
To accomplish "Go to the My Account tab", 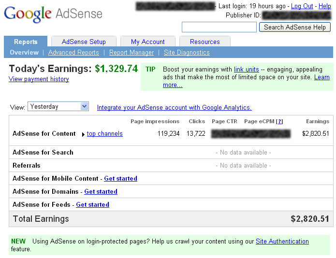I will (148, 42).
